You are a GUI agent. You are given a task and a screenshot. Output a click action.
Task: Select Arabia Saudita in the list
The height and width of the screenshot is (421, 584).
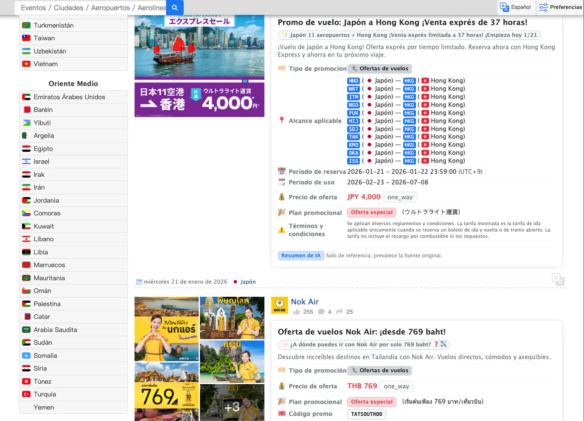(x=73, y=330)
